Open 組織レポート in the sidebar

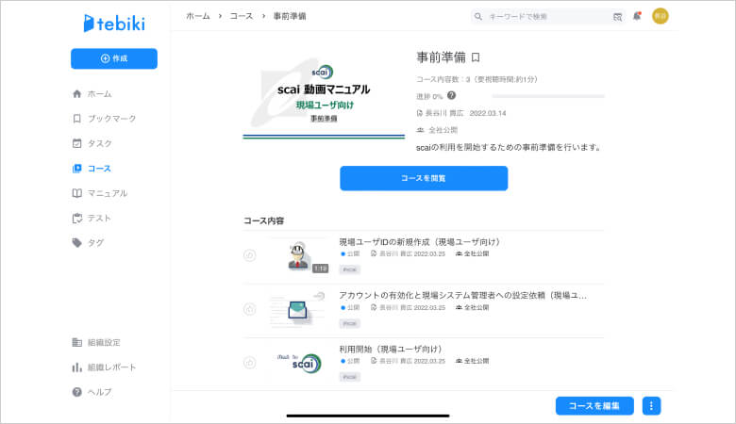(x=104, y=367)
